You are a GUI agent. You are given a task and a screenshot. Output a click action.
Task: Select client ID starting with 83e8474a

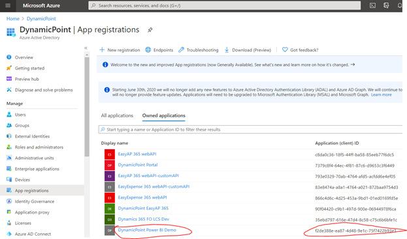tap(357, 188)
